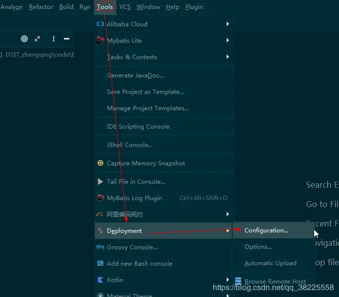Select Tasks & Contexts menu entry
This screenshot has height=297, width=339.
(x=165, y=57)
